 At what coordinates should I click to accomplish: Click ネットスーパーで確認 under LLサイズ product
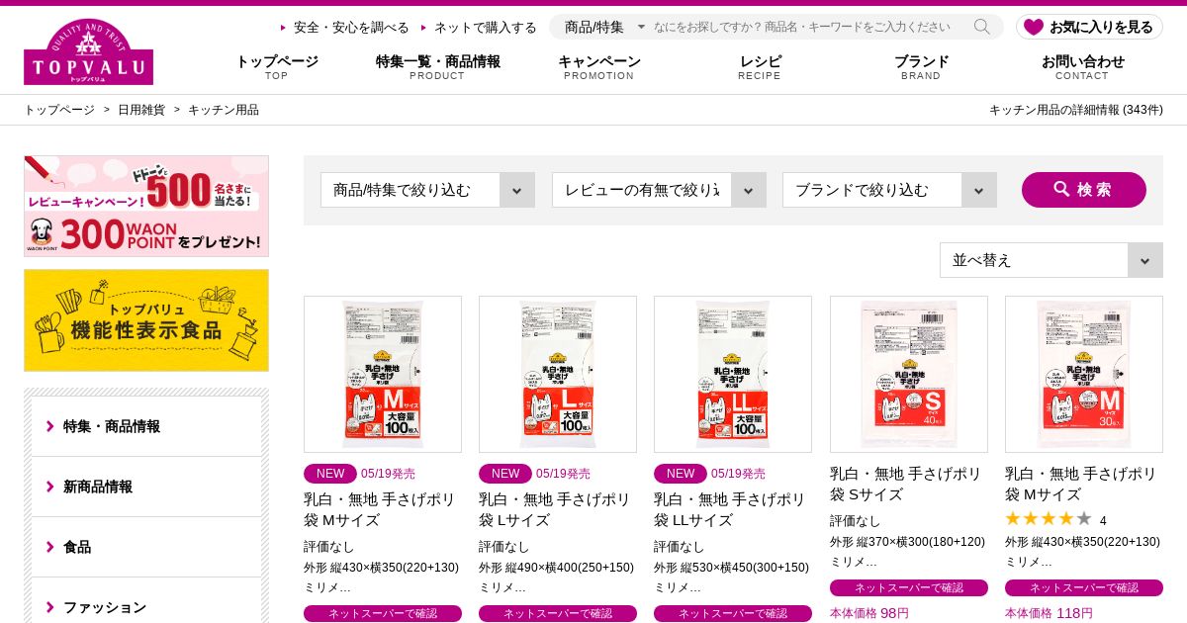pos(733,613)
